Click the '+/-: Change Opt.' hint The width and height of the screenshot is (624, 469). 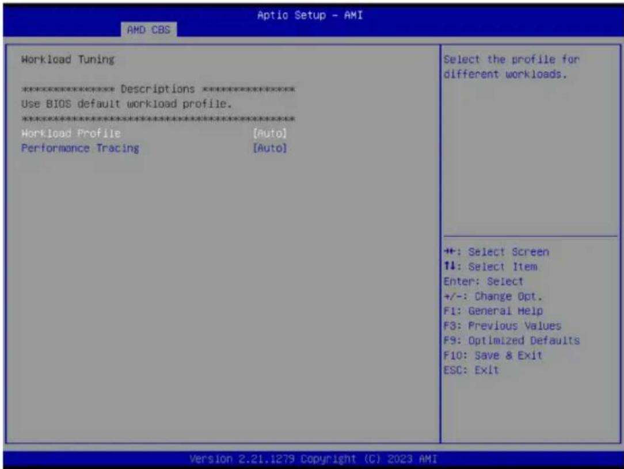[493, 296]
